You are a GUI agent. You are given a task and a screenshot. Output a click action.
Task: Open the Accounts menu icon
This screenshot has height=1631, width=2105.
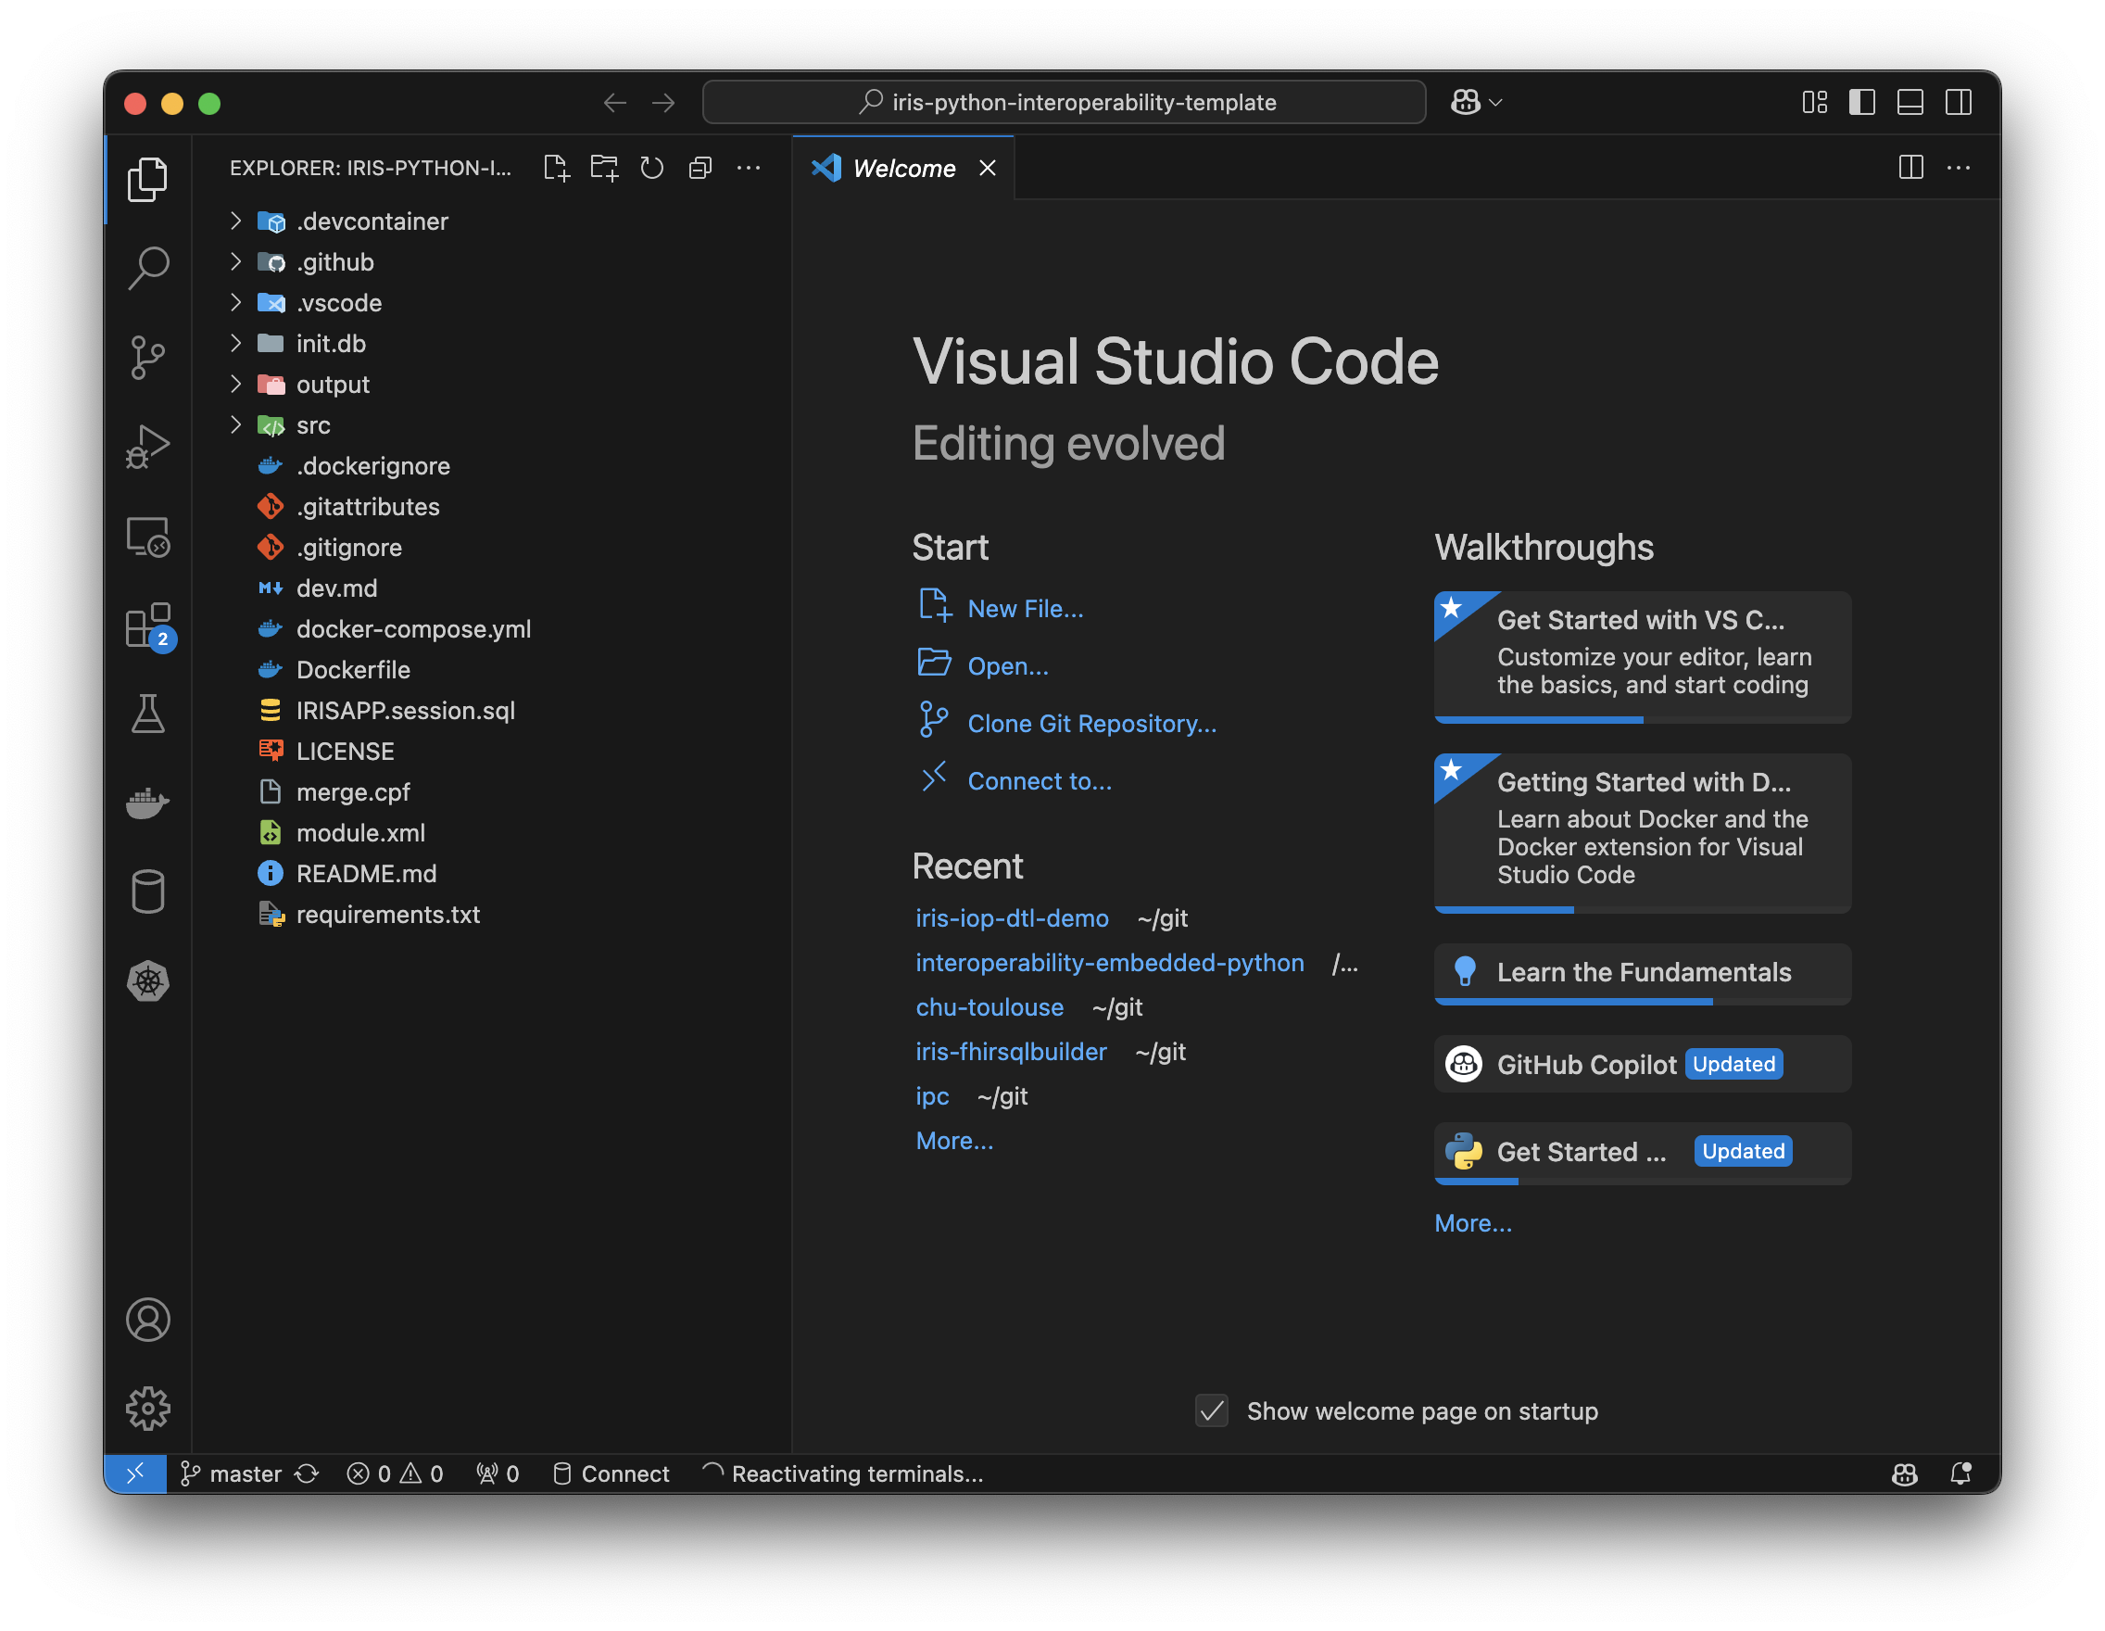(x=147, y=1320)
